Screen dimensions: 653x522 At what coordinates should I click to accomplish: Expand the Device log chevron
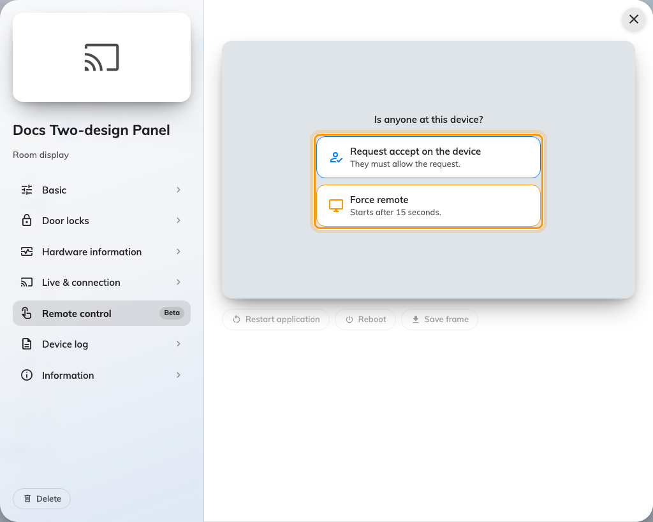tap(179, 344)
